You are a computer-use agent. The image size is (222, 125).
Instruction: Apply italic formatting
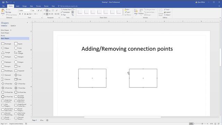(22, 14)
